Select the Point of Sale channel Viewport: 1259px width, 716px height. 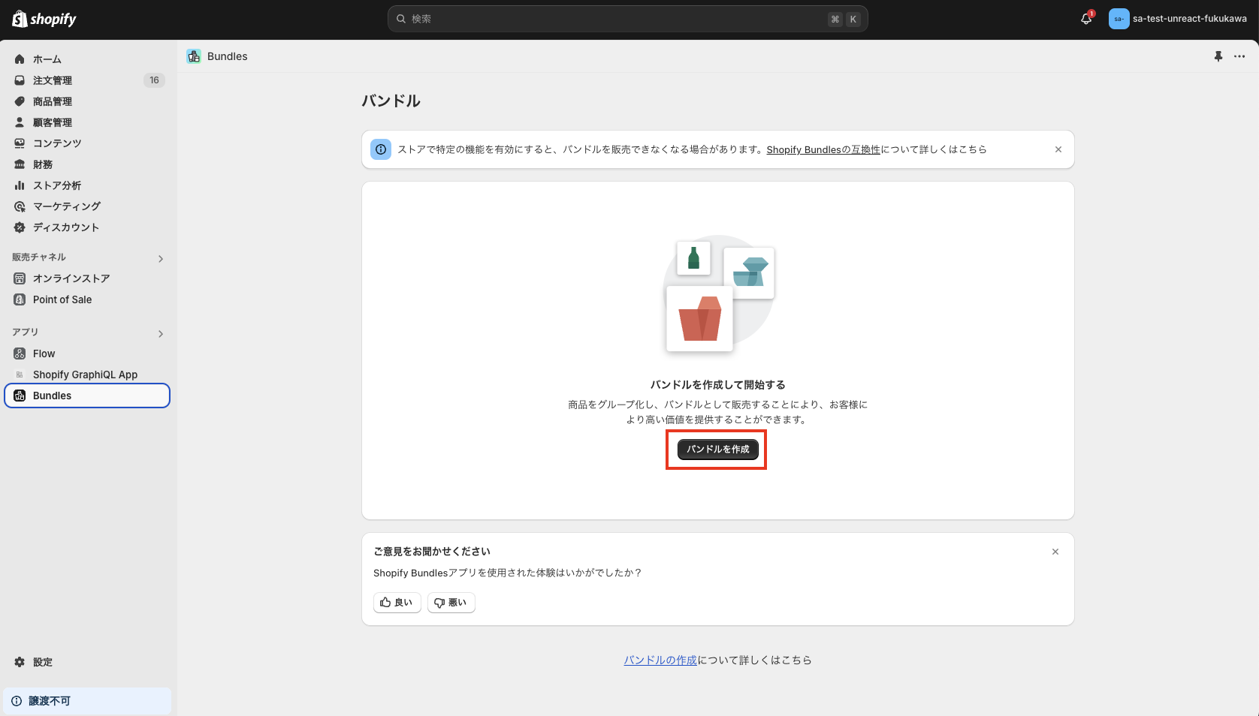(62, 299)
